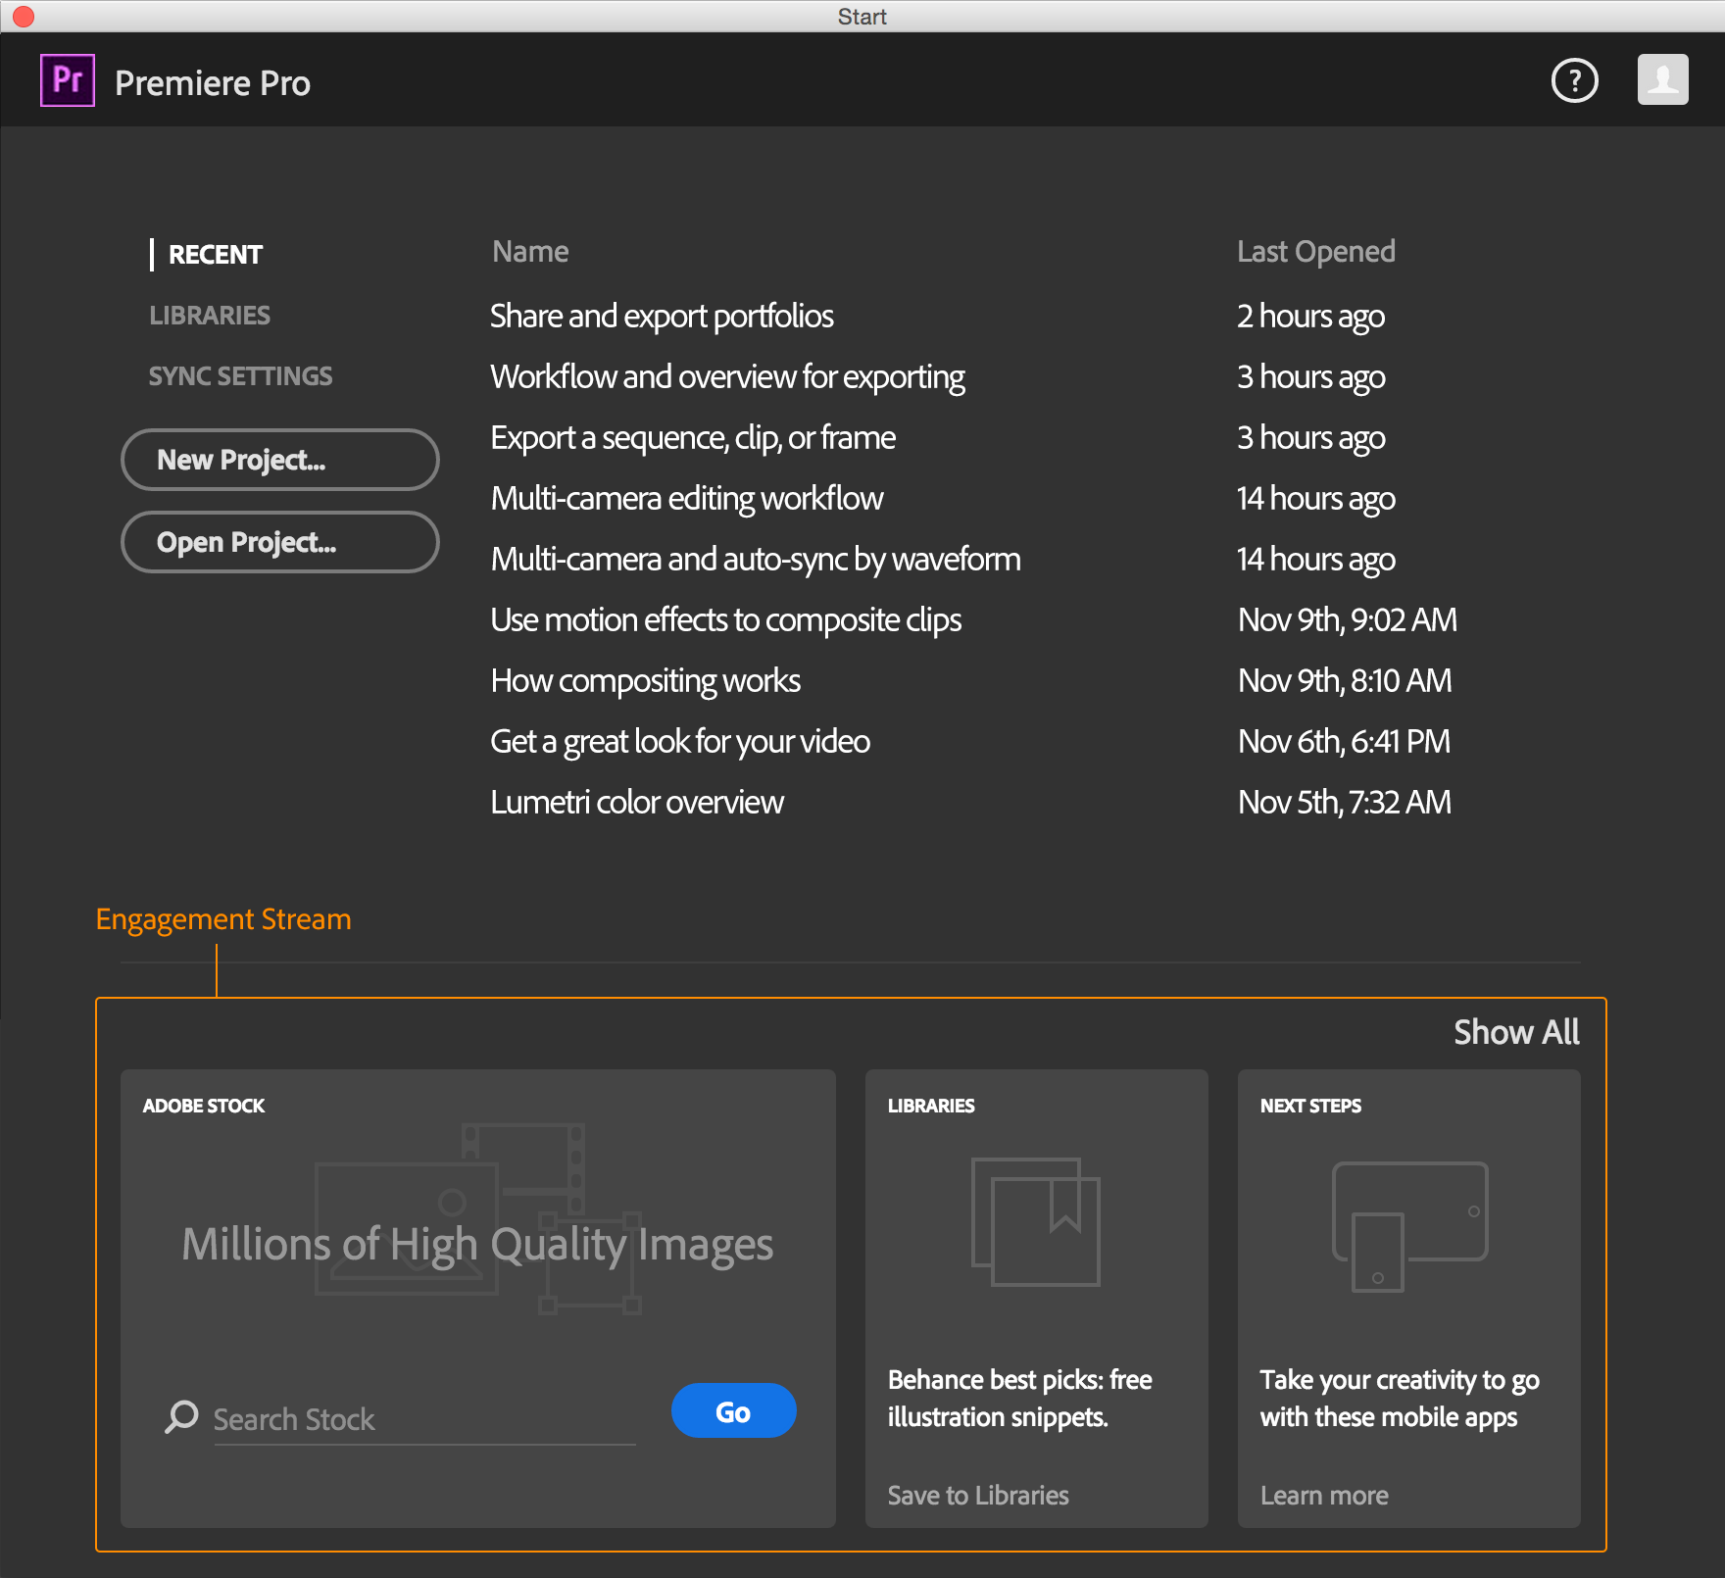
Task: Click the Open Project button
Action: (x=279, y=542)
